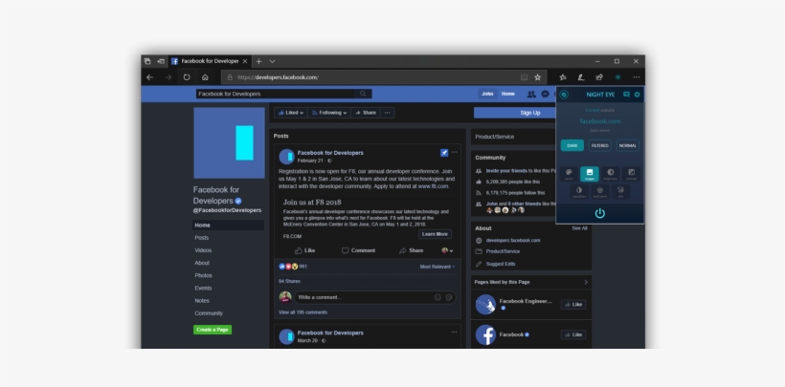Select Events in page sidebar

tap(203, 288)
